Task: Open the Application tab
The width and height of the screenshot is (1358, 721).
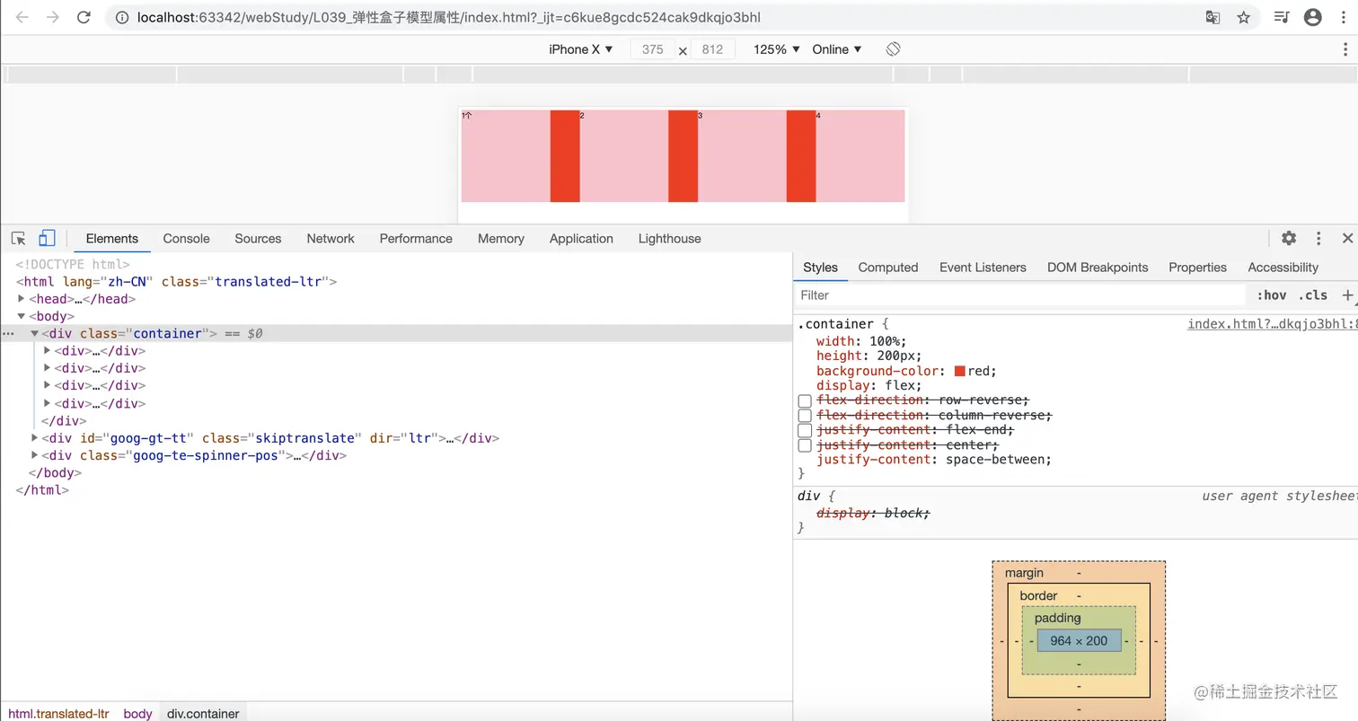Action: [581, 238]
